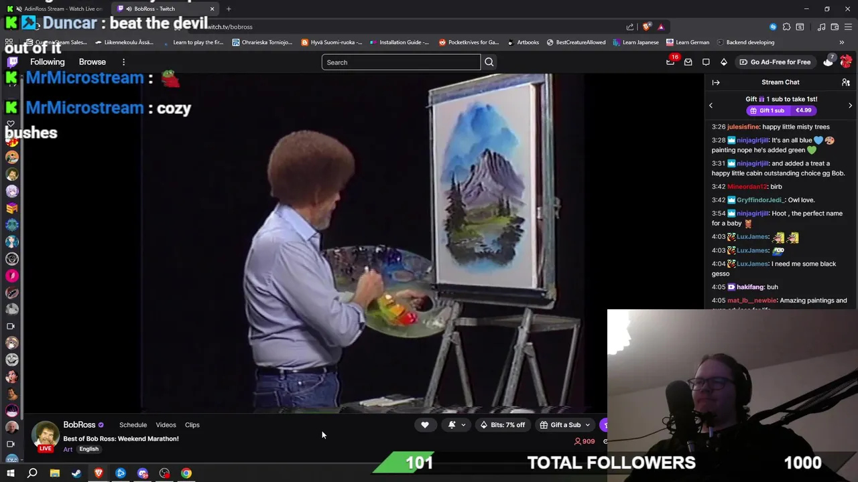Open BobRoss Schedule tab

pos(133,424)
